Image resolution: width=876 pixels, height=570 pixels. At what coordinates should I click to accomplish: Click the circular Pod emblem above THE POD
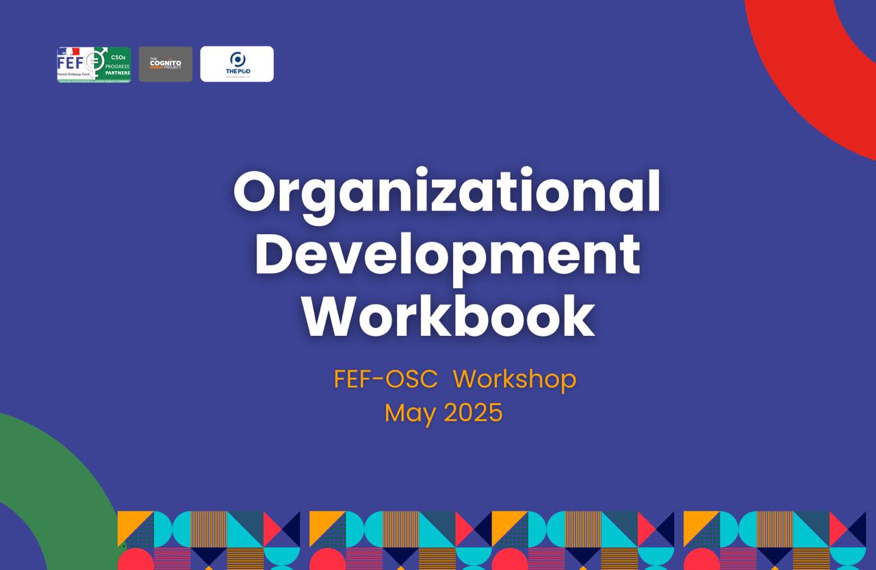pyautogui.click(x=237, y=59)
